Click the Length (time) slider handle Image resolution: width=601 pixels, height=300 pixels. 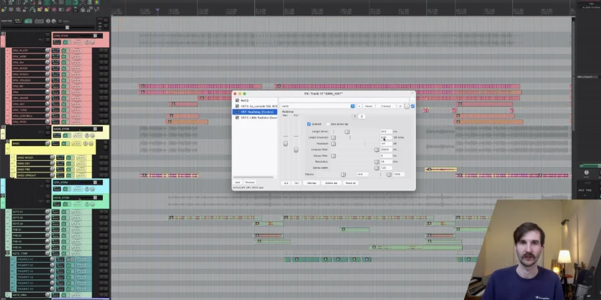[x=347, y=131]
